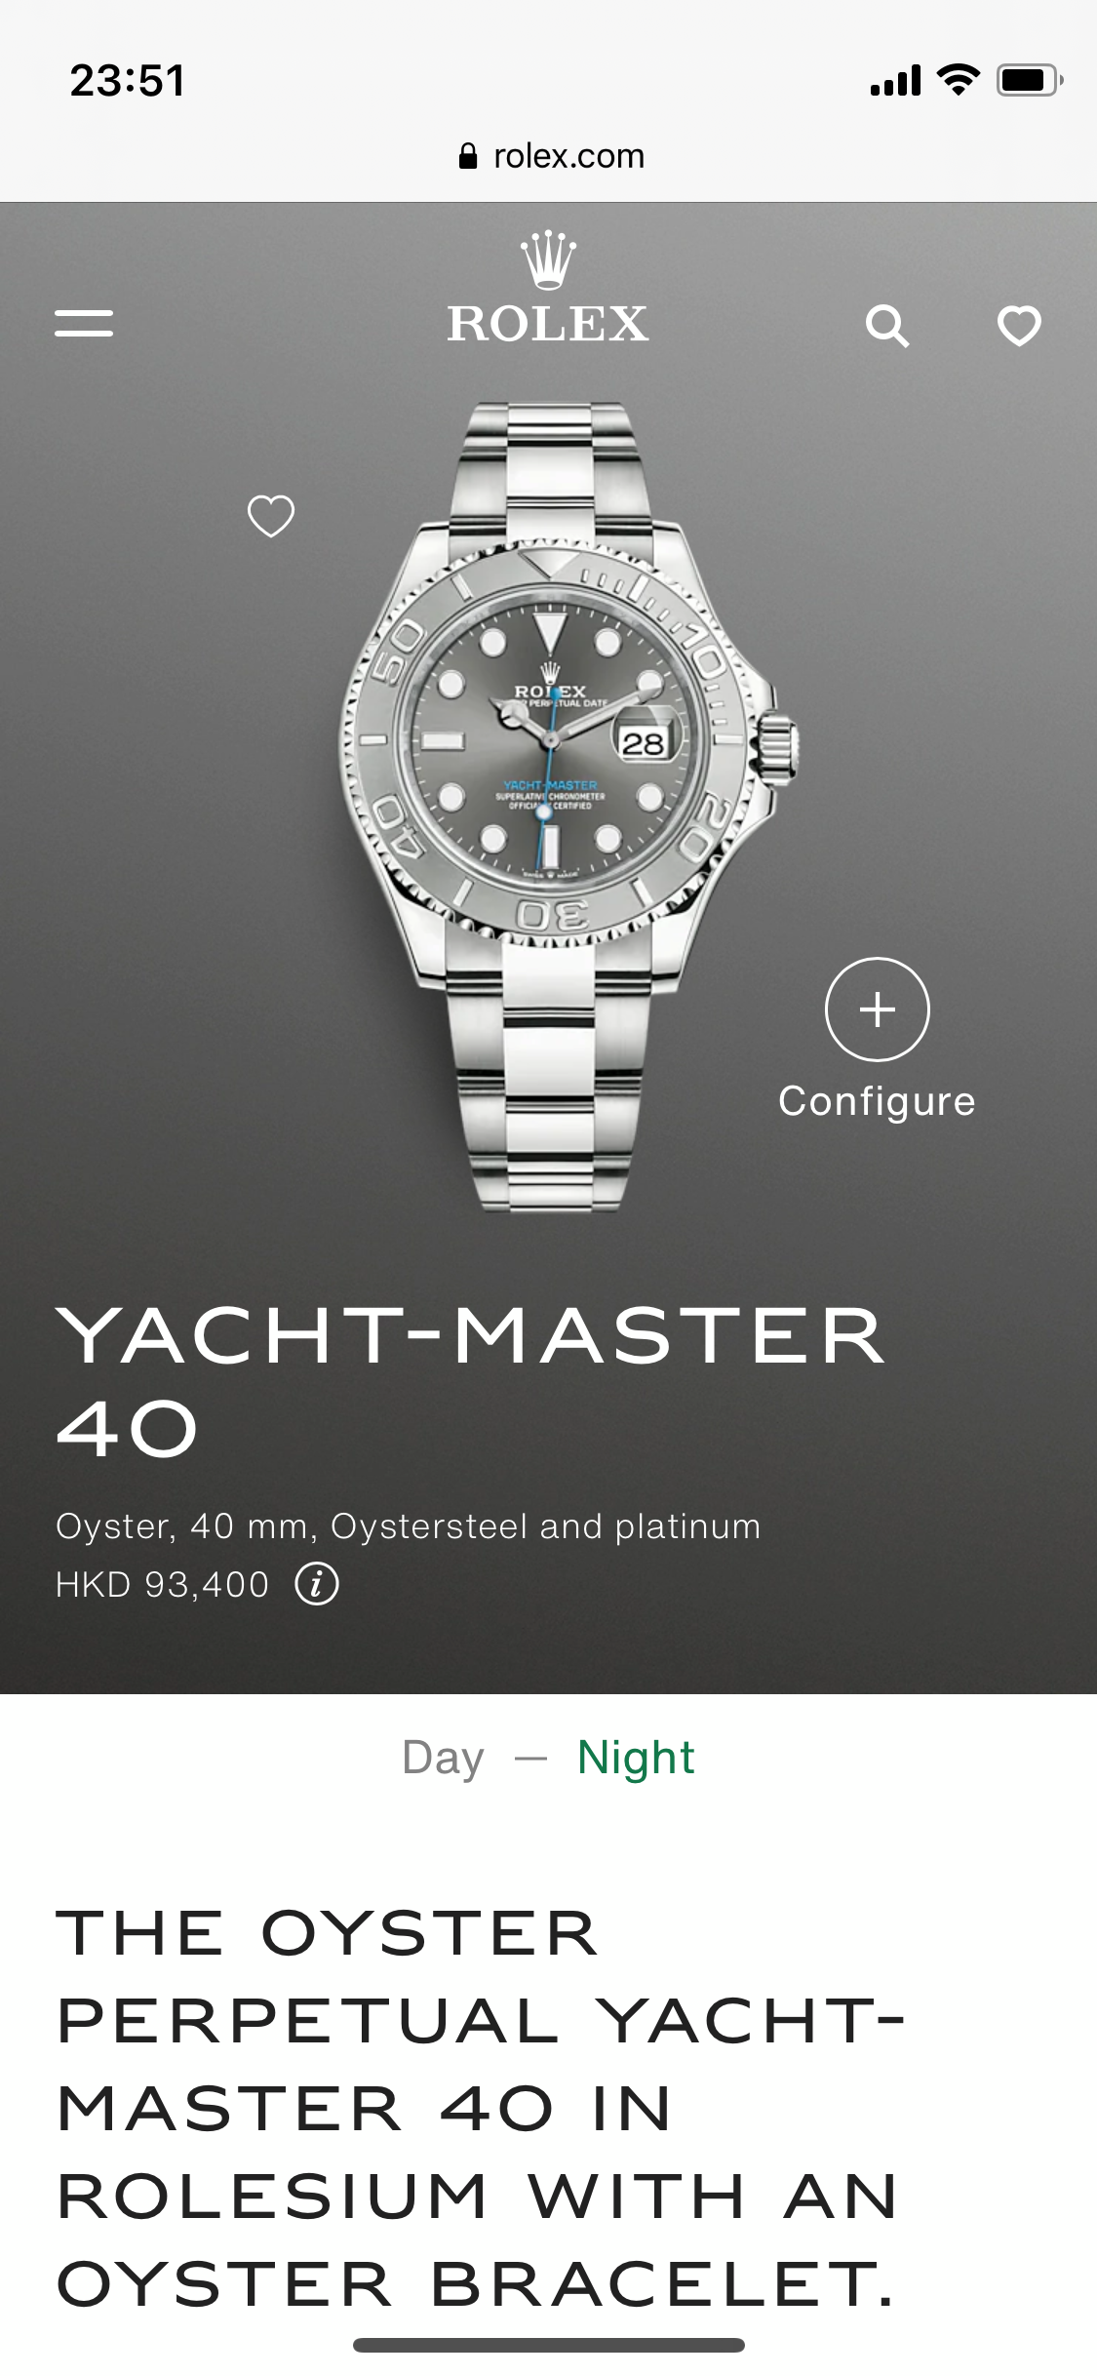Image resolution: width=1097 pixels, height=2376 pixels.
Task: Tap the Configure label
Action: [877, 1101]
